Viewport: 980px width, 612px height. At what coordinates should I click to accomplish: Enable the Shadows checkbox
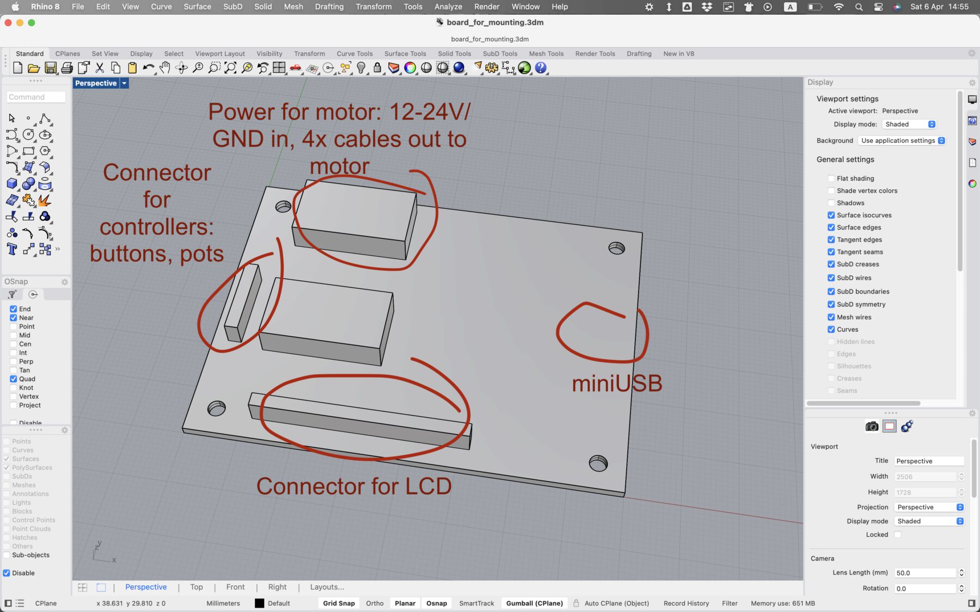coord(831,203)
